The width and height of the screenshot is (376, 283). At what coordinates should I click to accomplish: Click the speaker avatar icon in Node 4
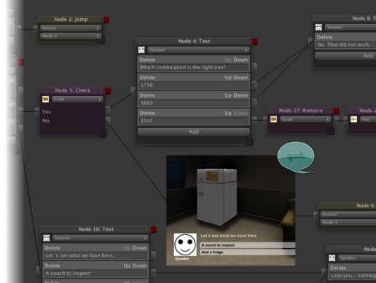[x=141, y=50]
